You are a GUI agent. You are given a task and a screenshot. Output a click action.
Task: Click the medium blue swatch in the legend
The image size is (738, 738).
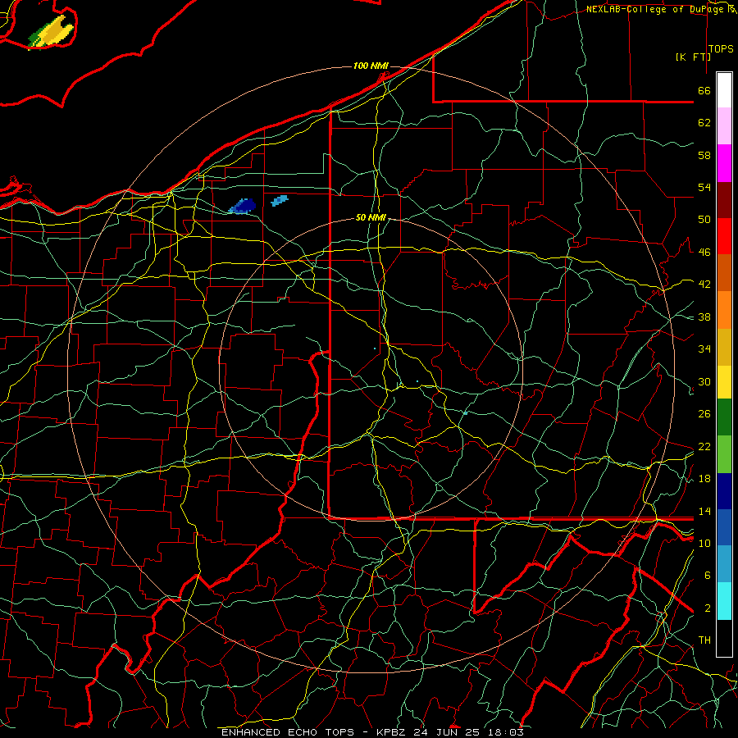tap(724, 527)
